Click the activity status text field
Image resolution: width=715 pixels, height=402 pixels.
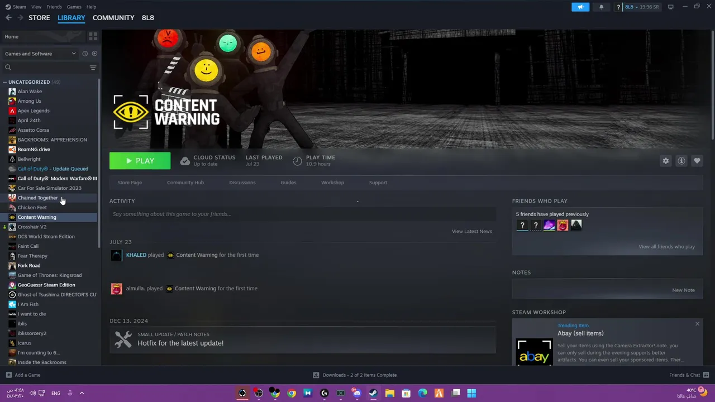pos(303,214)
